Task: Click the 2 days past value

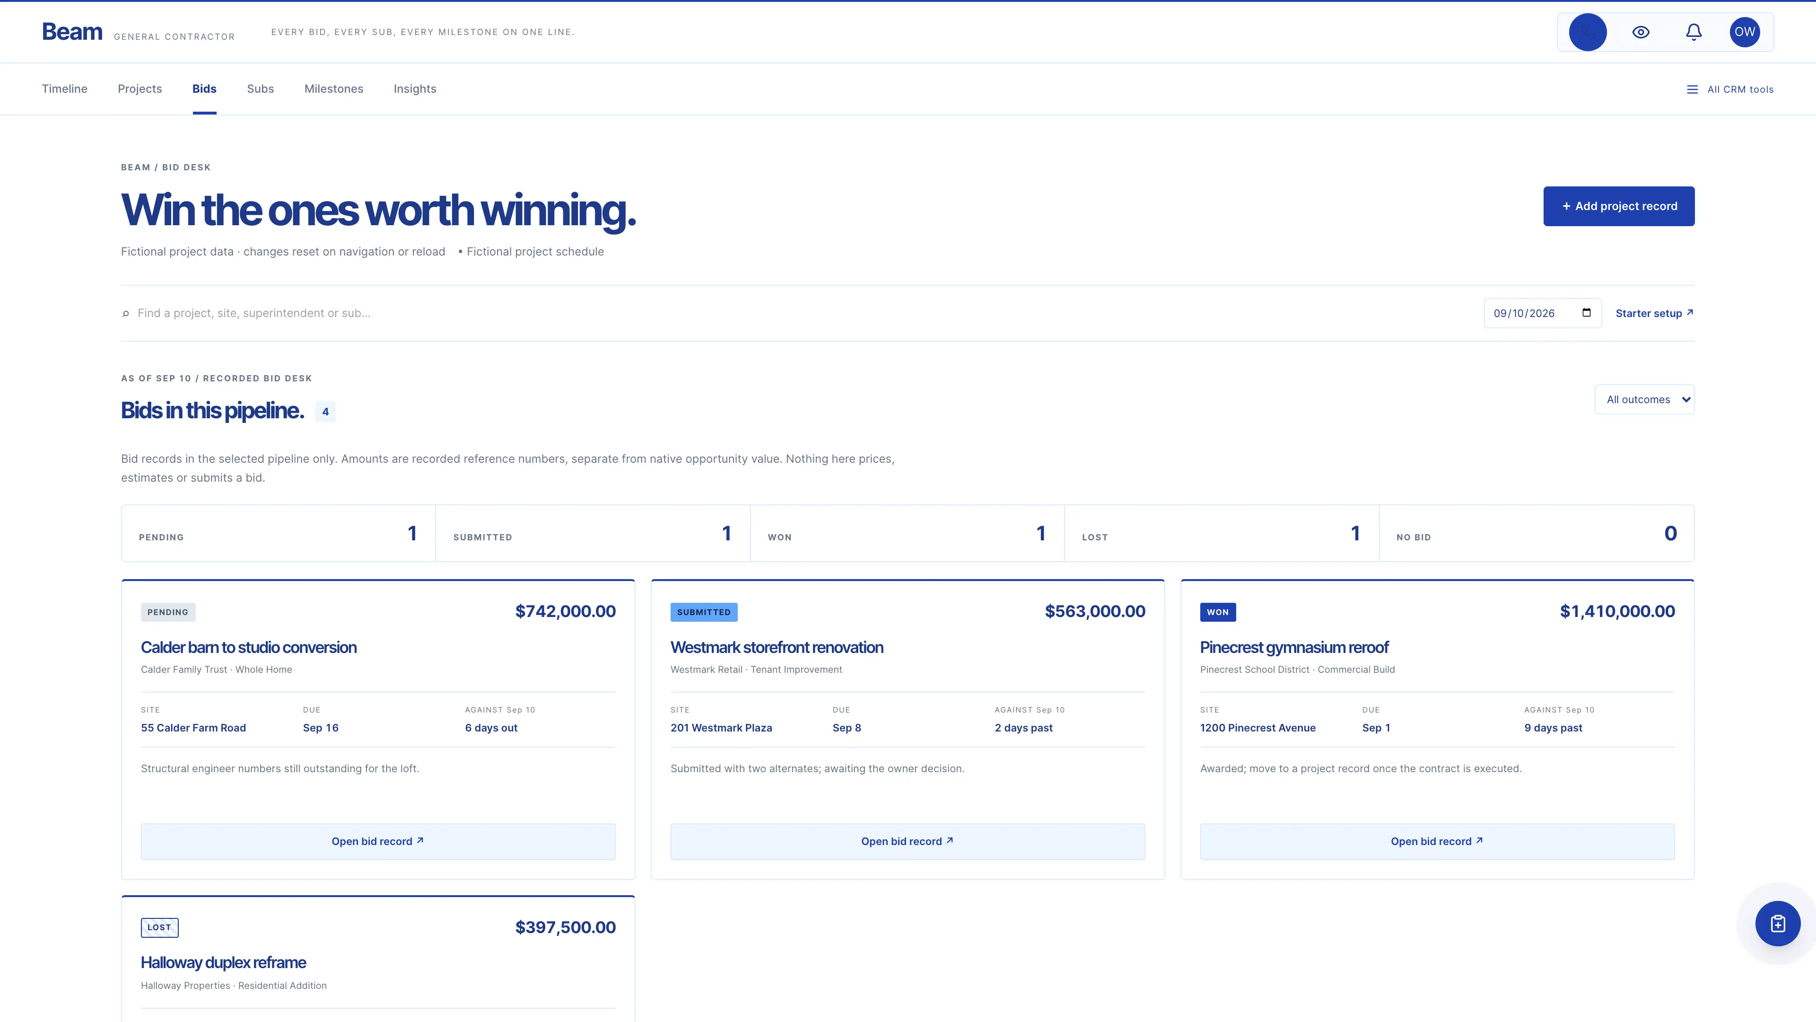Action: (x=1023, y=728)
